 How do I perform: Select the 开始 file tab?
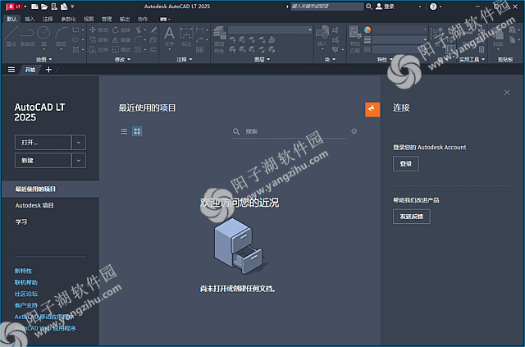(x=30, y=70)
